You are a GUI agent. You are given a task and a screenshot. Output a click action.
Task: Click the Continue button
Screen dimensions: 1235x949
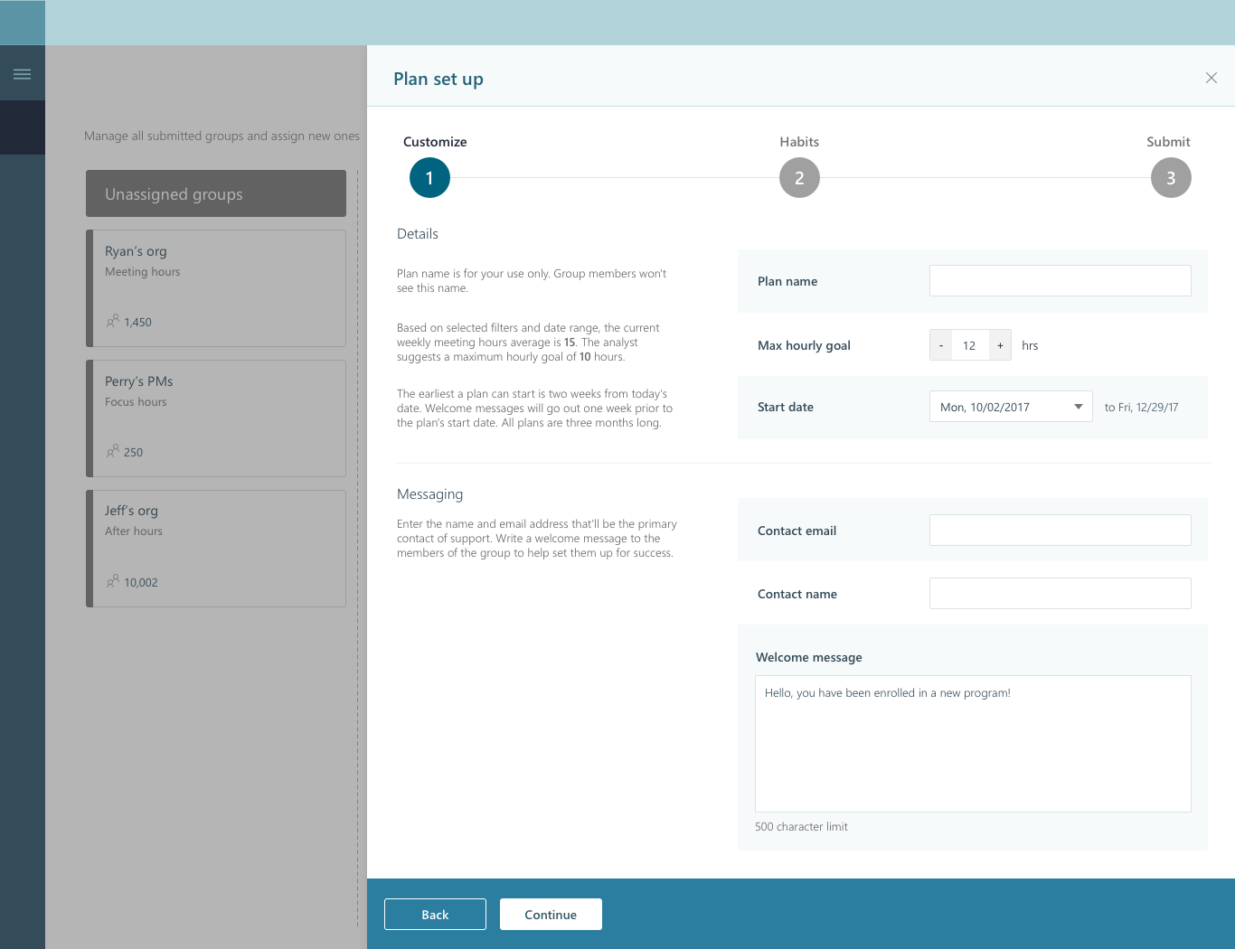[551, 914]
